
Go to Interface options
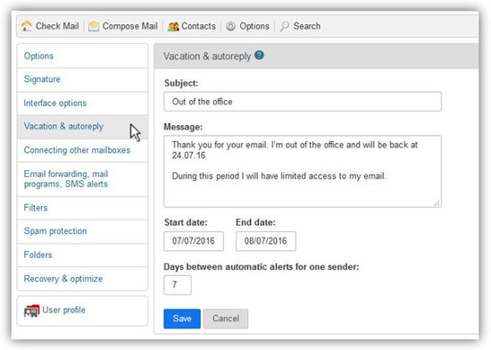tap(82, 103)
